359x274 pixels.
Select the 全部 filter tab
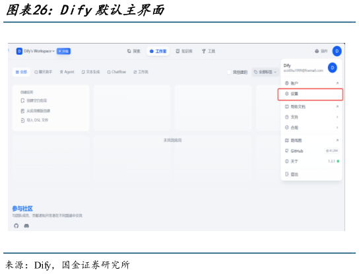point(21,72)
